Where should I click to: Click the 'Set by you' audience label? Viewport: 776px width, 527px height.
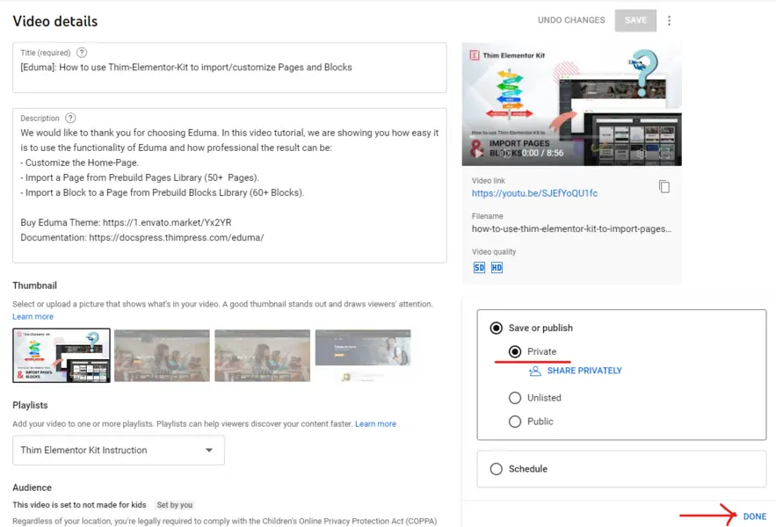175,505
